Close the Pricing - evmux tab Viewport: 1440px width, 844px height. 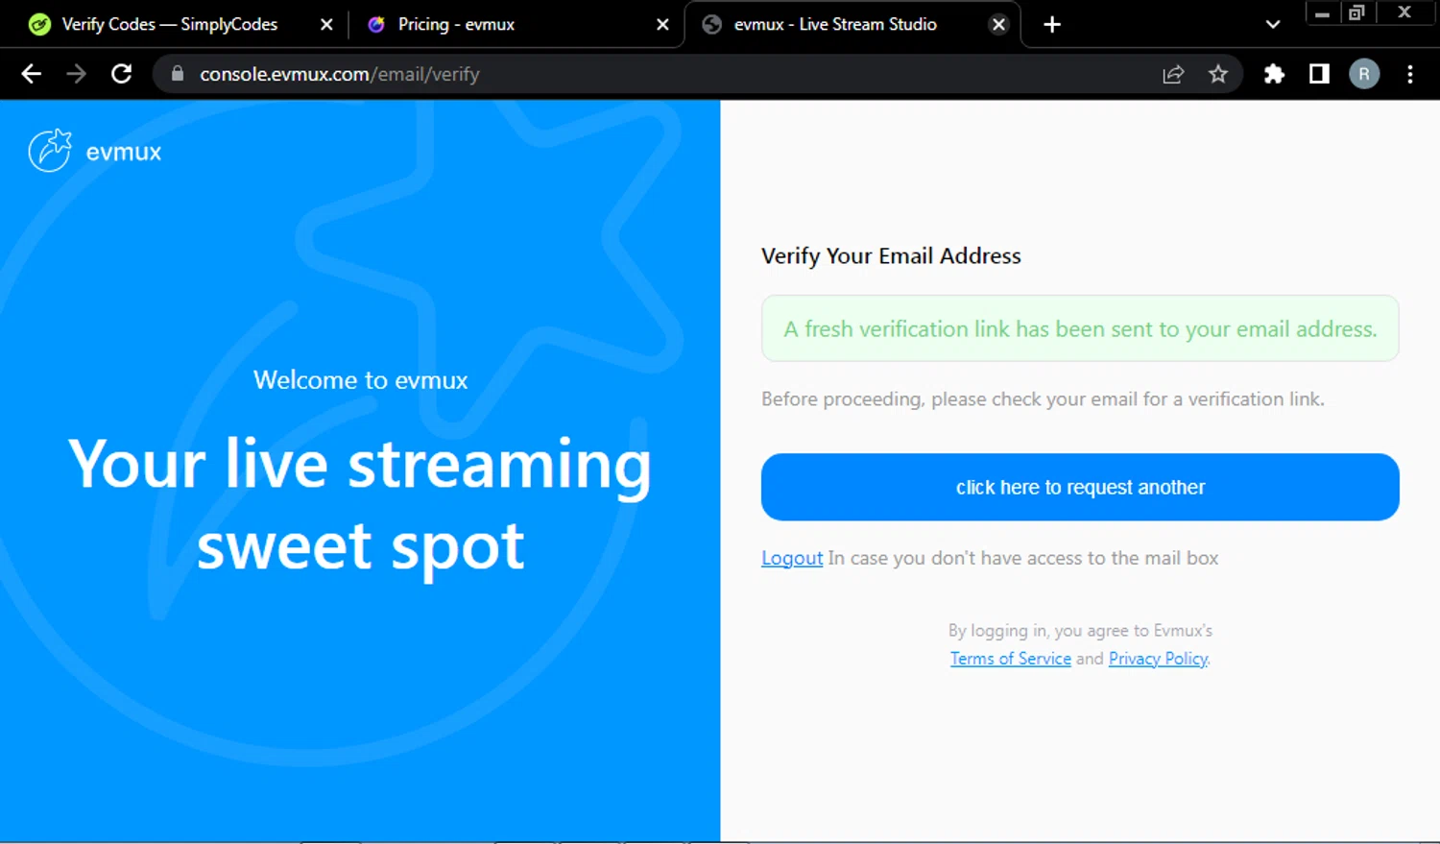coord(662,25)
